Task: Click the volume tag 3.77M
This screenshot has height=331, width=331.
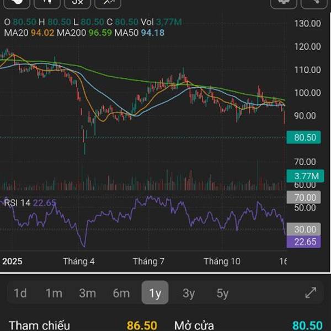Action: [x=305, y=176]
